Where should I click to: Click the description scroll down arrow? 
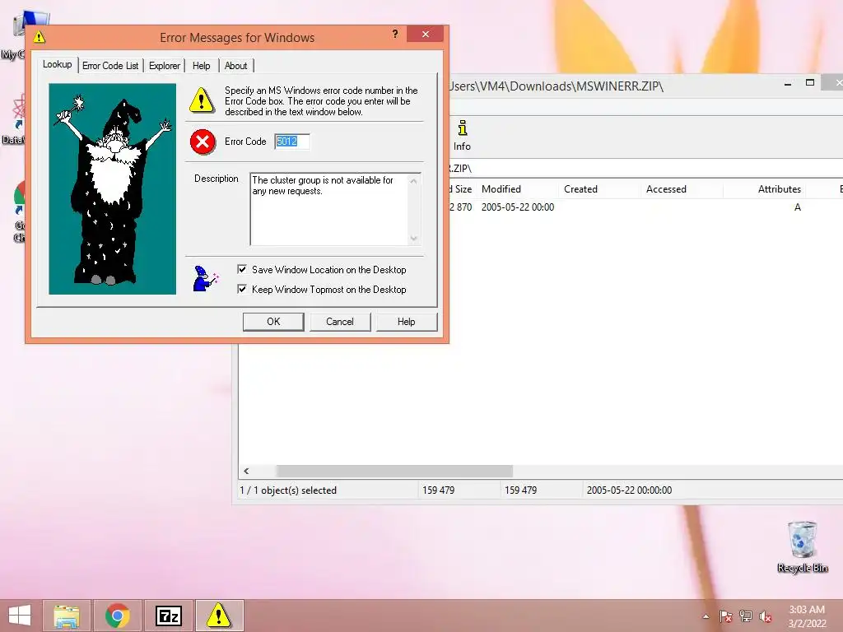pos(413,238)
